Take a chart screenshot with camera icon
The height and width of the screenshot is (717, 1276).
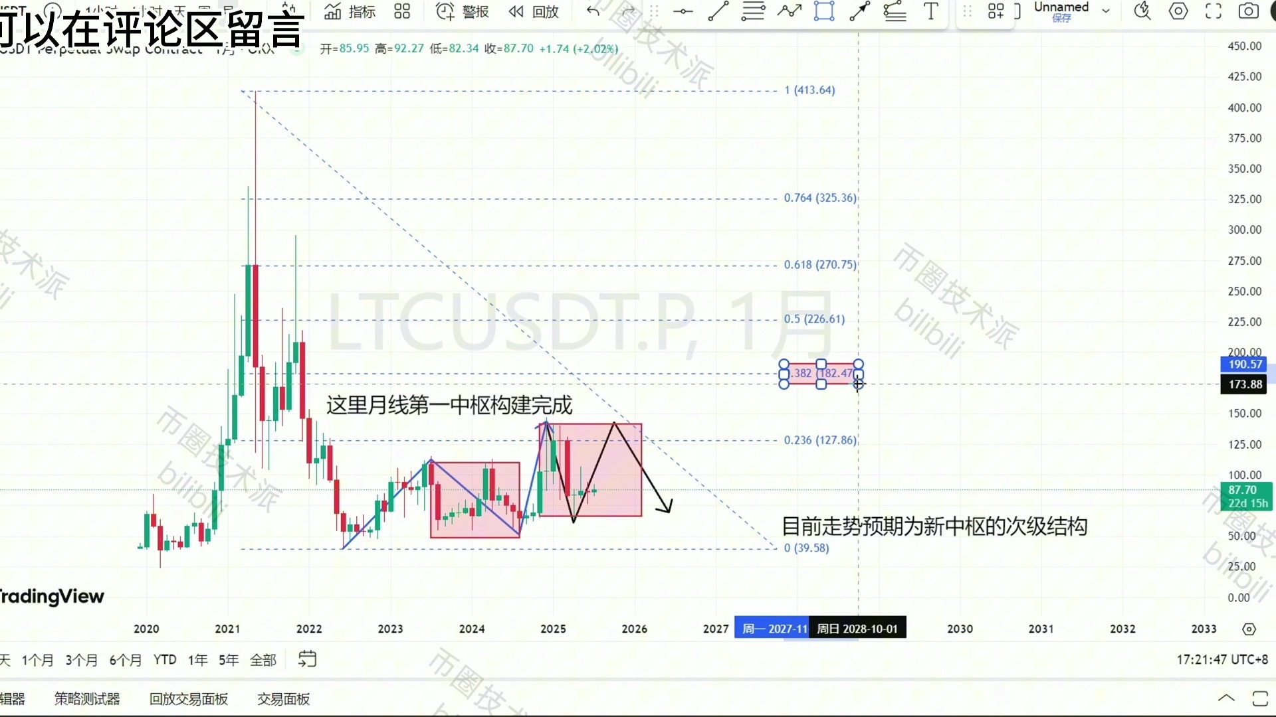tap(1247, 11)
